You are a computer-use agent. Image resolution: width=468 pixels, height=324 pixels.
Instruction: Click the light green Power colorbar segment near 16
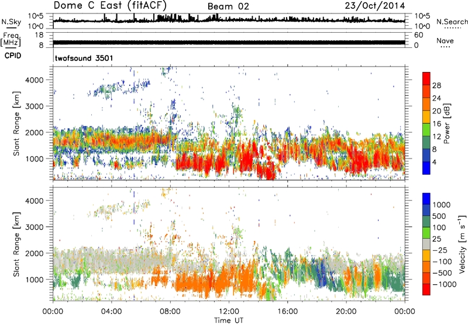(x=426, y=130)
